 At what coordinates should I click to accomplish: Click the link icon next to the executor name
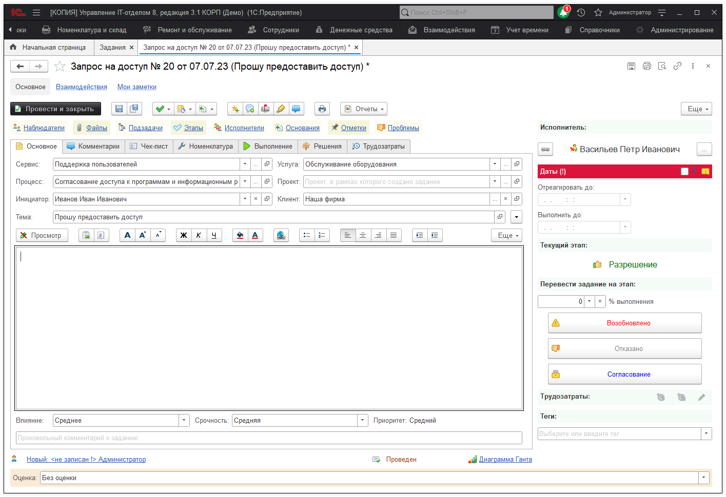pos(545,150)
